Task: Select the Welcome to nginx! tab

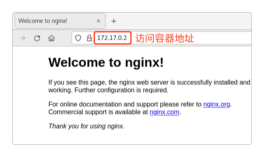Action: point(60,21)
